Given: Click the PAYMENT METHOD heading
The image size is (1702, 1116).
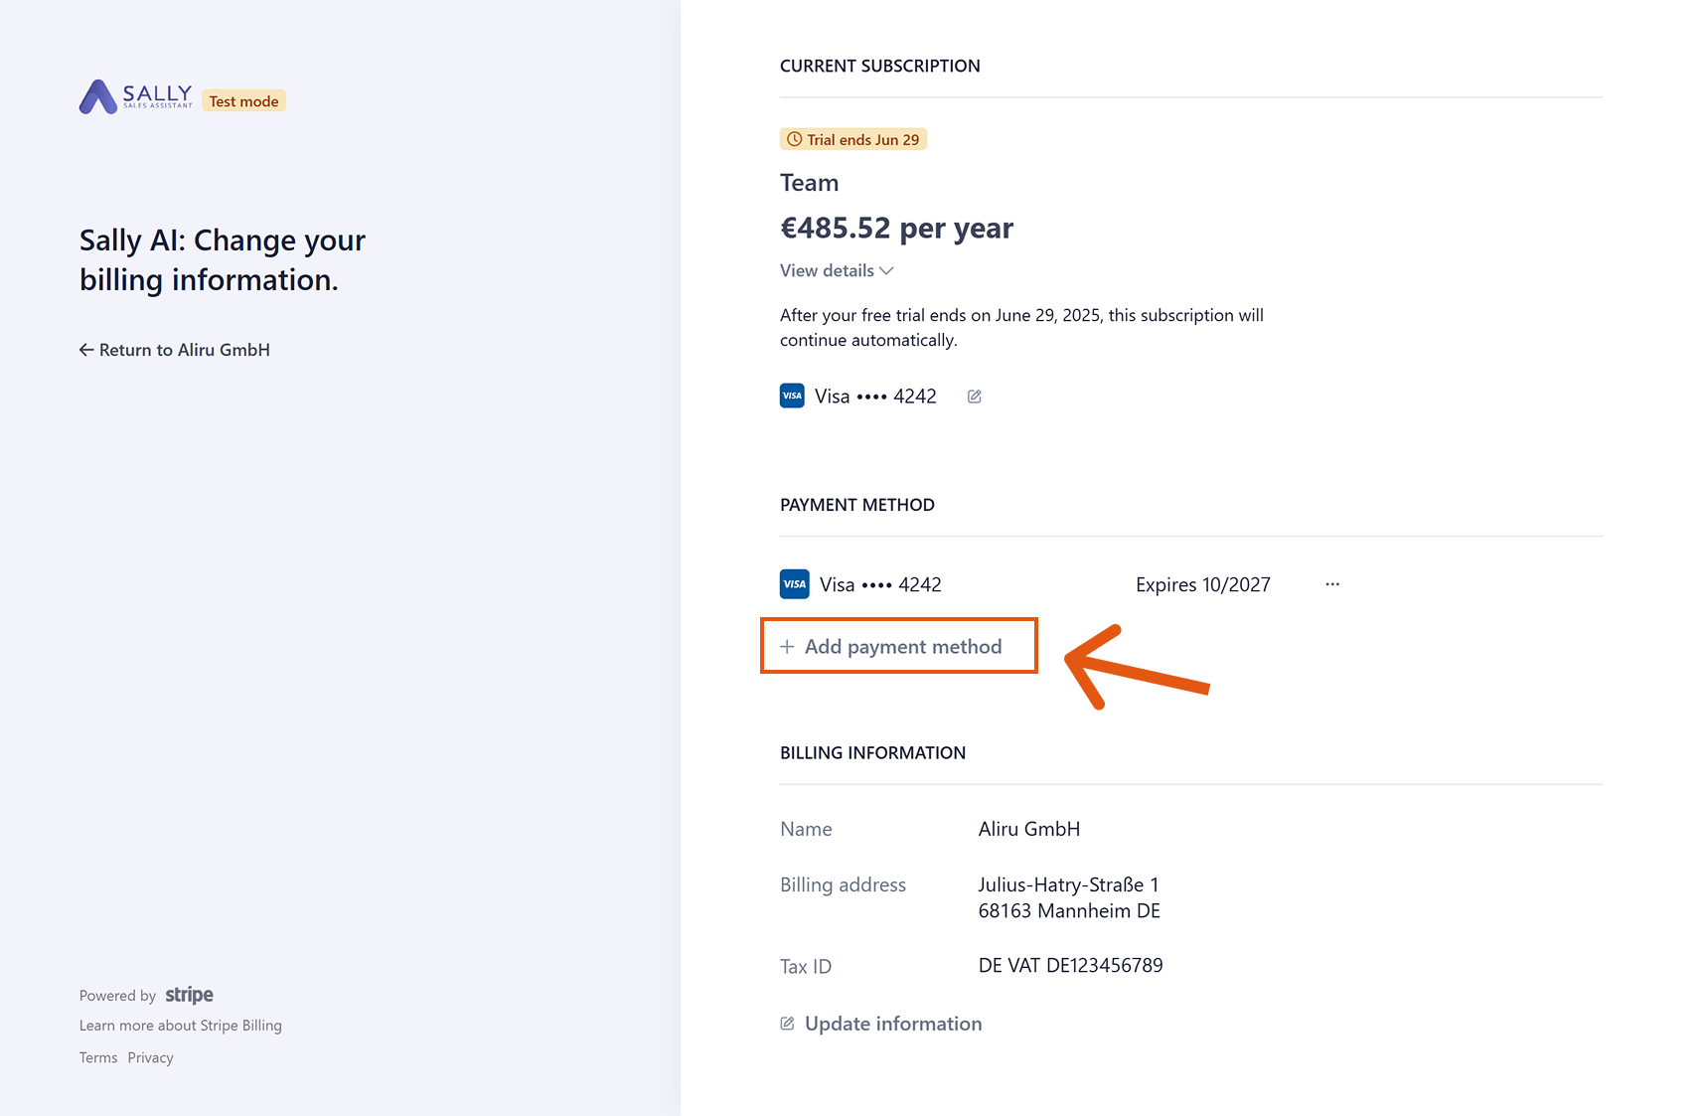Looking at the screenshot, I should tap(857, 505).
